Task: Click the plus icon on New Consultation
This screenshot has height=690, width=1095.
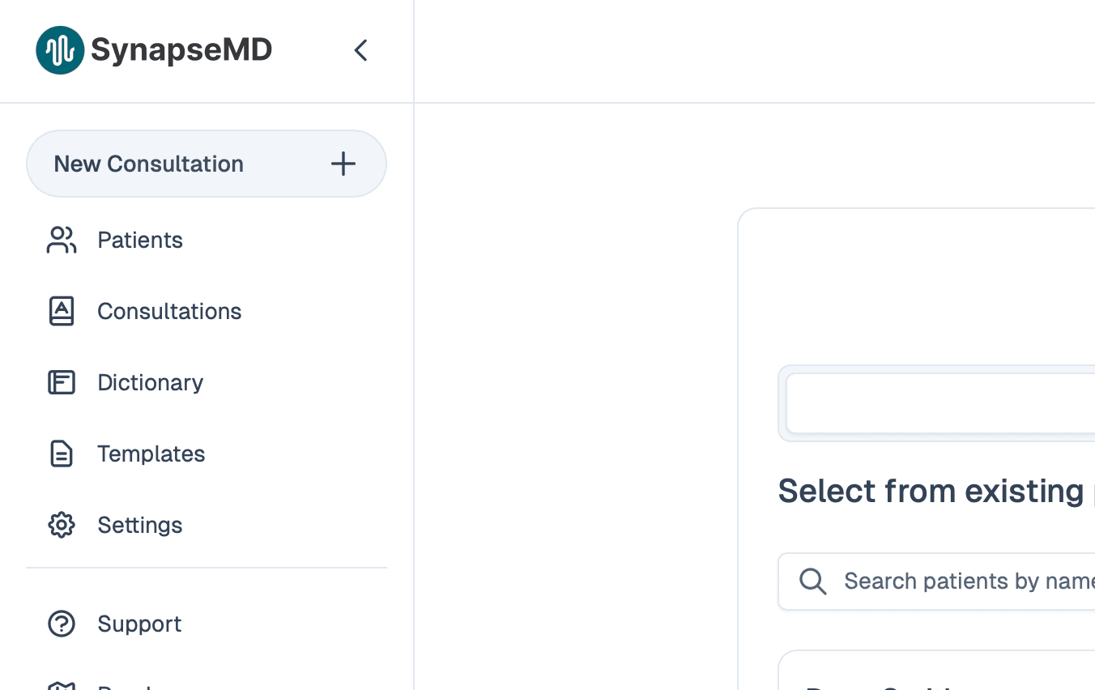Action: tap(343, 164)
